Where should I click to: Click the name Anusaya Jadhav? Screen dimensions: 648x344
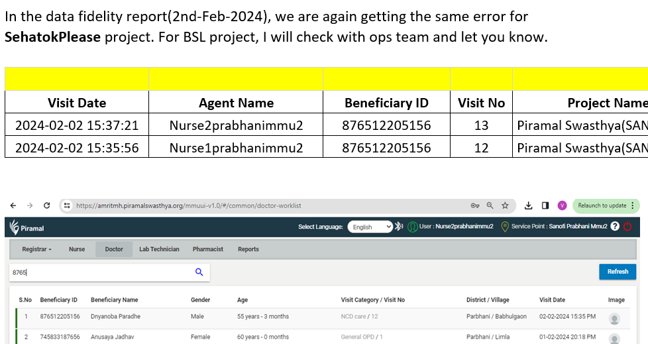point(113,337)
